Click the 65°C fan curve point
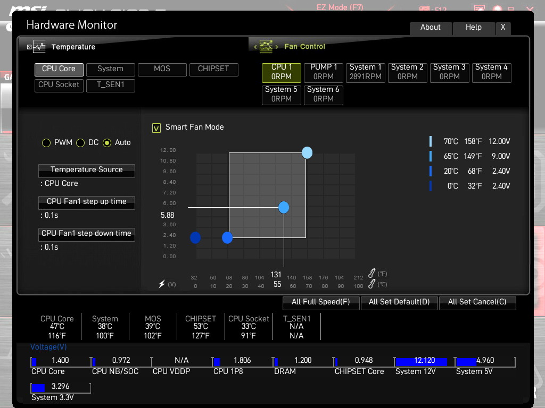The height and width of the screenshot is (408, 545). 284,208
